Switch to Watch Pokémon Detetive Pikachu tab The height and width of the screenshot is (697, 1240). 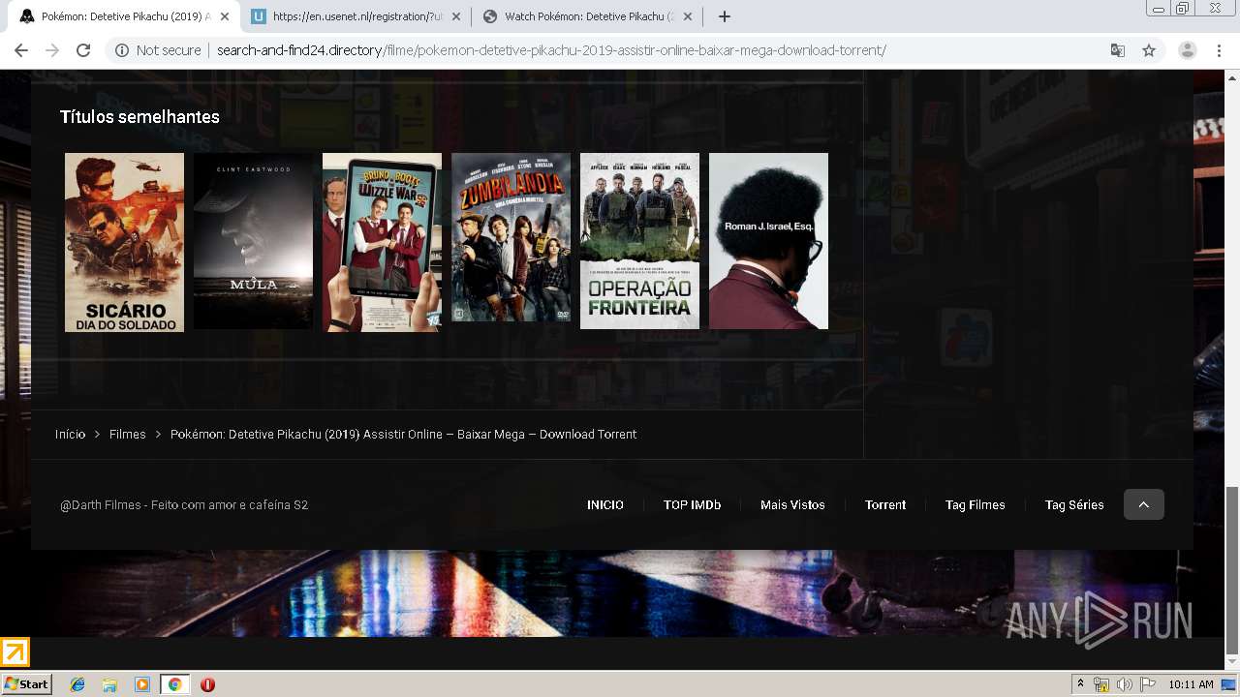point(588,16)
